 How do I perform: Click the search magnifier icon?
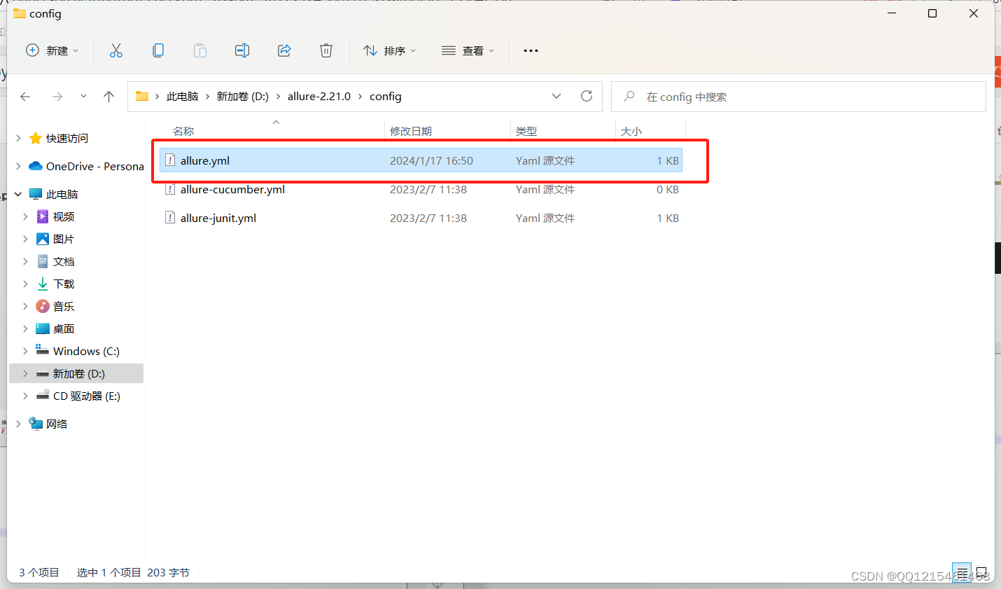point(629,96)
